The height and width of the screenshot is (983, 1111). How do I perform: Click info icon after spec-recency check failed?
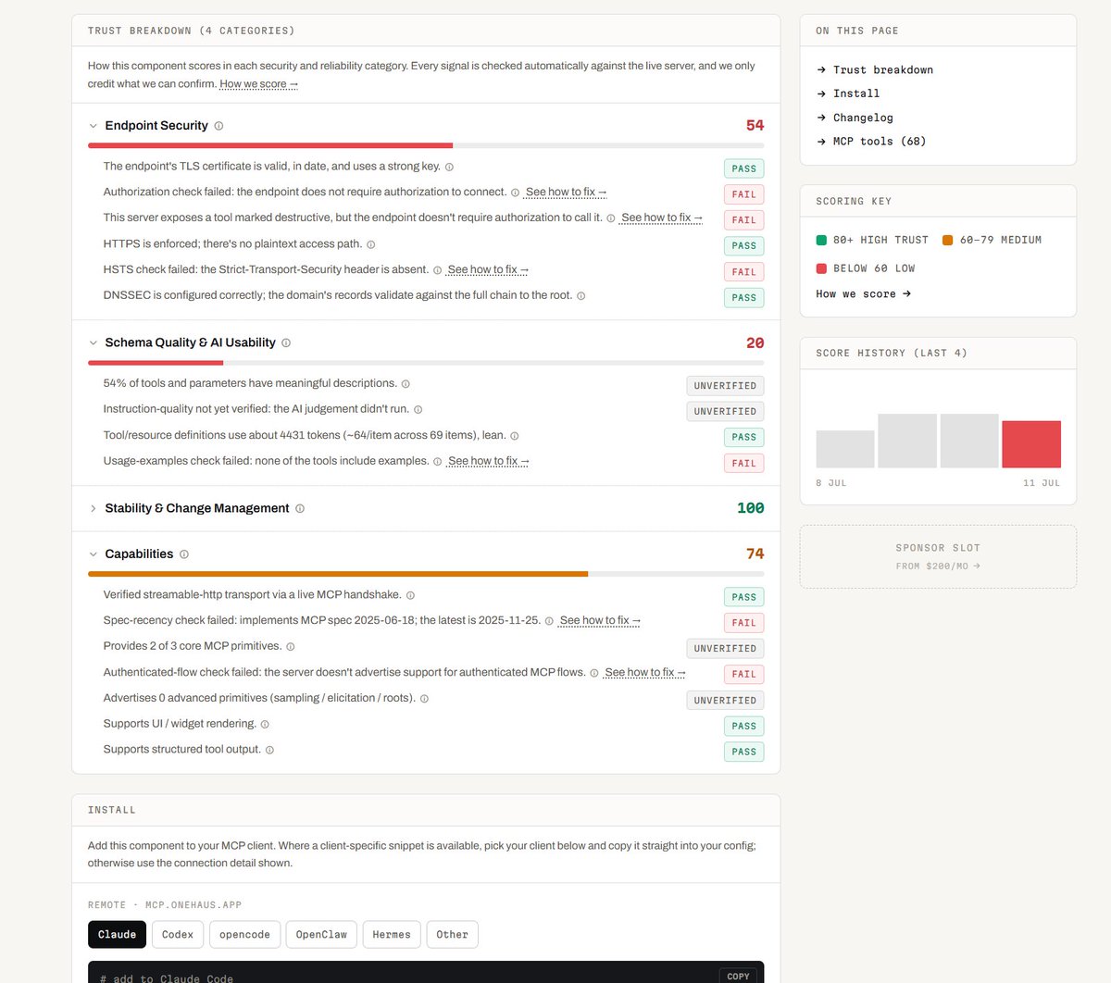point(549,621)
